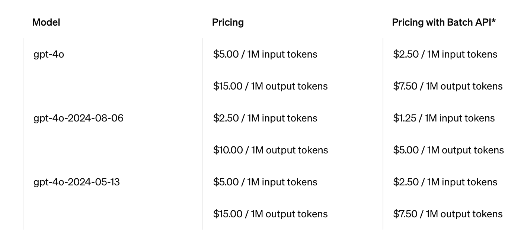The height and width of the screenshot is (240, 527).
Task: Click the Pricing column header
Action: (x=228, y=22)
